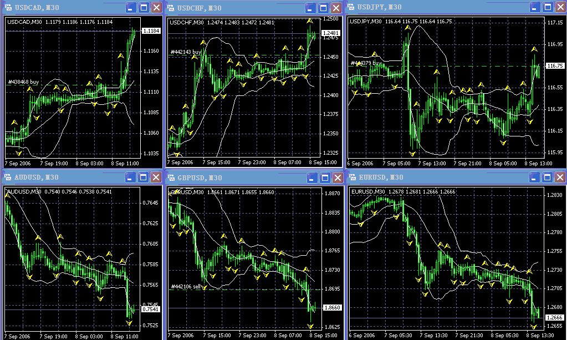Click the 1.1184 current price tag in USDCAD
The width and height of the screenshot is (567, 340).
point(151,31)
